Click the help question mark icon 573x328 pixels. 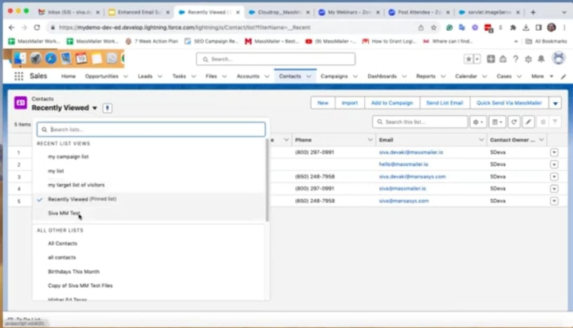515,59
